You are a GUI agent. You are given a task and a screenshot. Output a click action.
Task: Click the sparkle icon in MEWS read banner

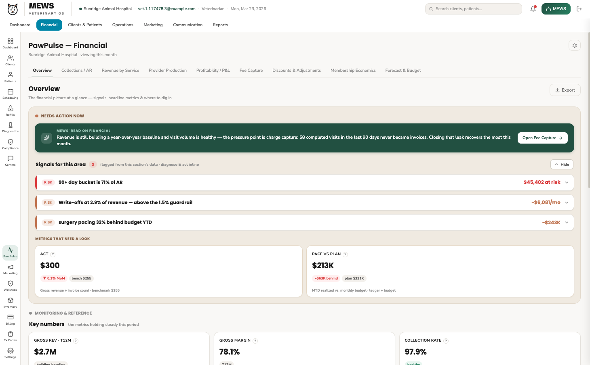[47, 138]
